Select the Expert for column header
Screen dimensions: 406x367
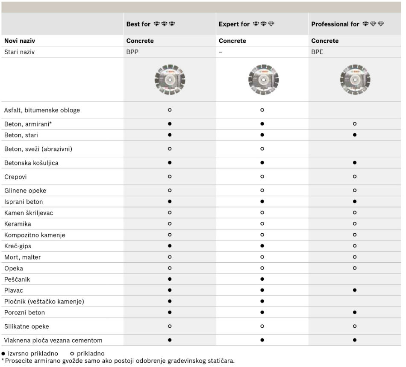coord(234,24)
